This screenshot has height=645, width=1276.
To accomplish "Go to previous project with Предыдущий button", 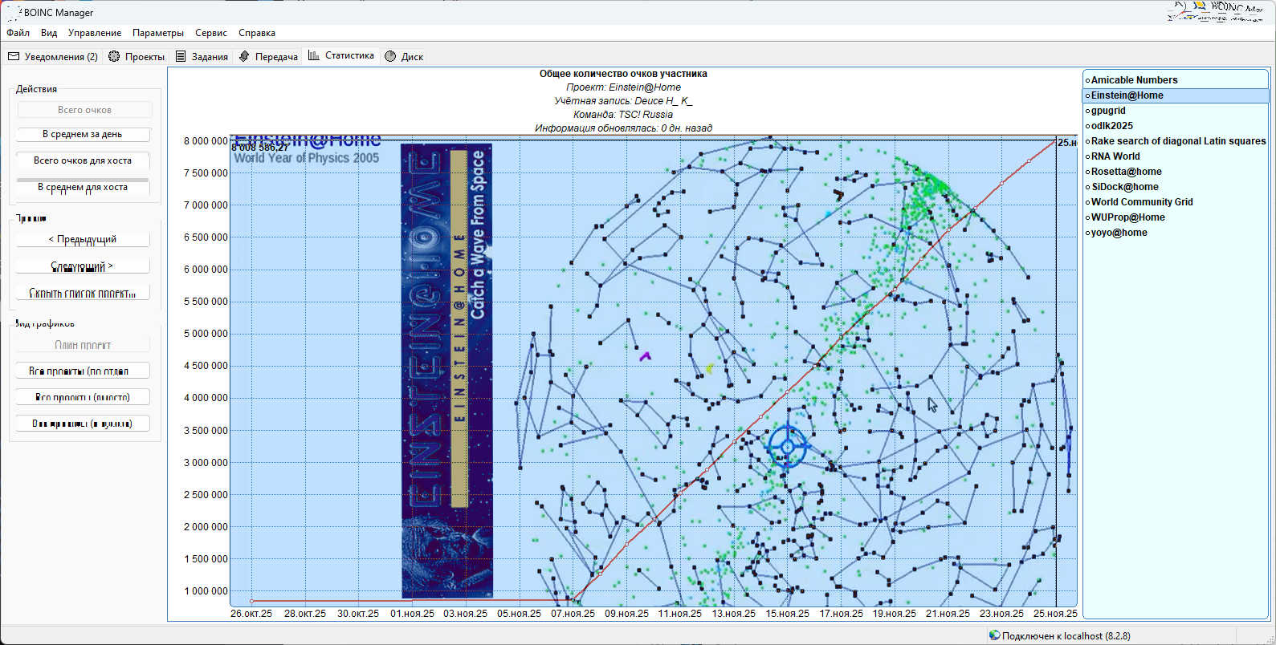I will [x=83, y=239].
